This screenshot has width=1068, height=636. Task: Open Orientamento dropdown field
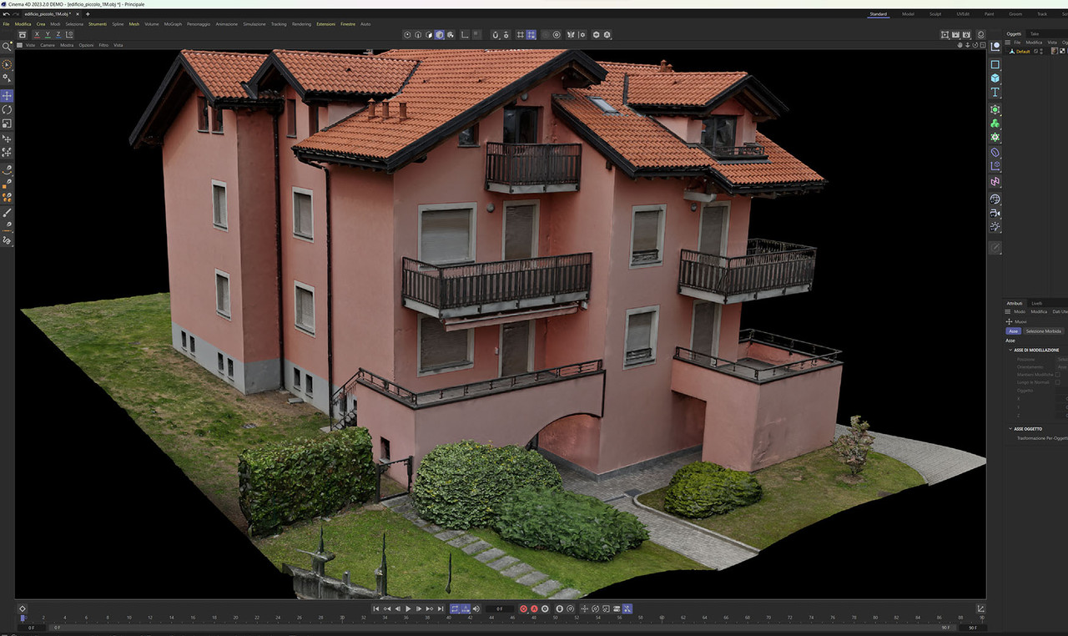[1062, 367]
